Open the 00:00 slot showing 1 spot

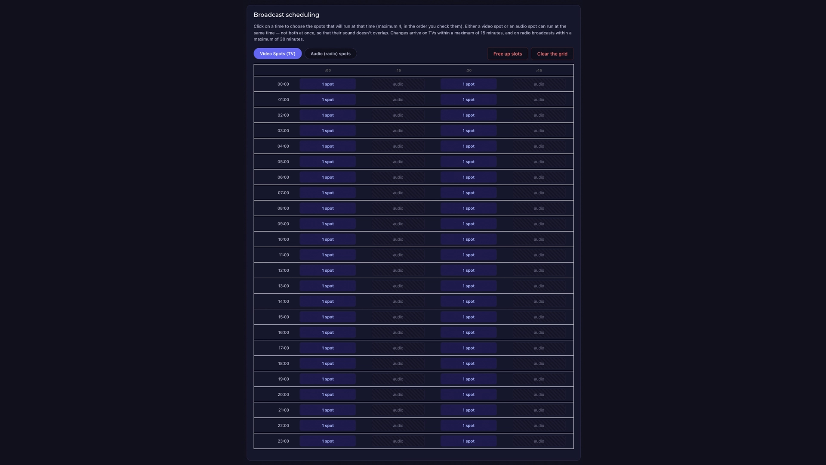328,84
